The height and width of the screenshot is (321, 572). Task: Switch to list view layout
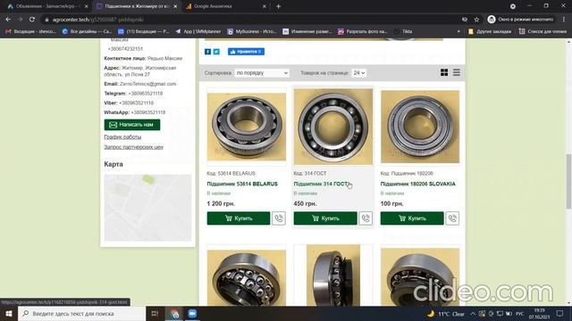(x=457, y=72)
